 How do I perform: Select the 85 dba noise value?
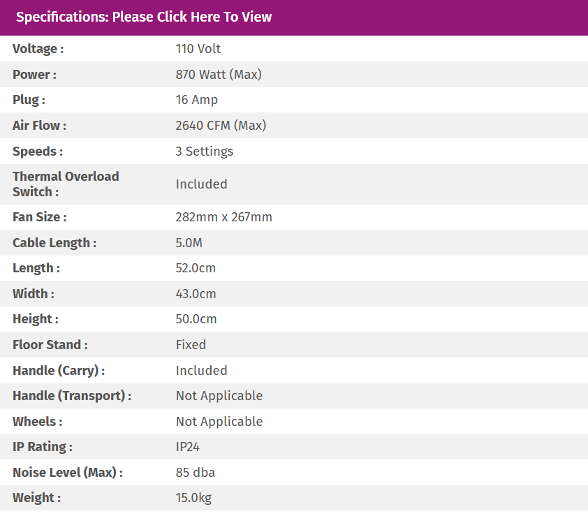coord(196,473)
